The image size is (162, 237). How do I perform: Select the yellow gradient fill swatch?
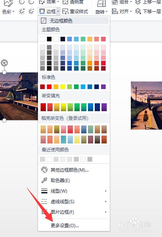pyautogui.click(x=64, y=107)
